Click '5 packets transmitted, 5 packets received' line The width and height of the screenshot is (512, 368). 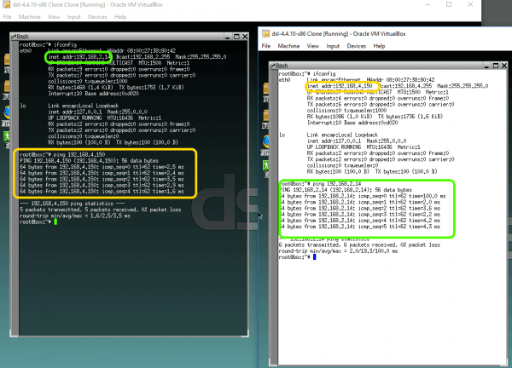click(x=100, y=210)
